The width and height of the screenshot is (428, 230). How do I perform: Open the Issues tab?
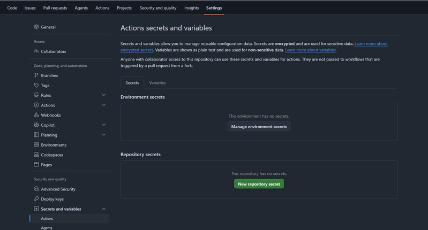30,8
